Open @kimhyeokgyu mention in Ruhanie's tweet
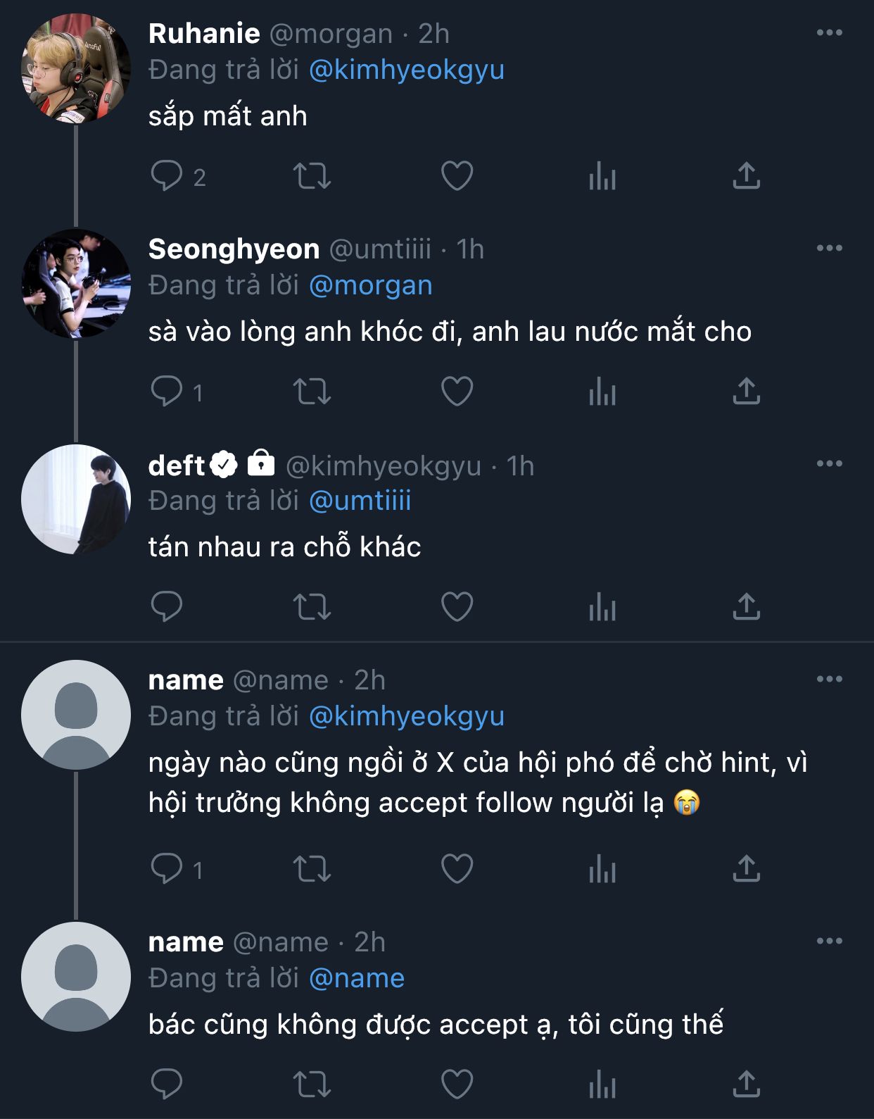The height and width of the screenshot is (1119, 874). (406, 70)
